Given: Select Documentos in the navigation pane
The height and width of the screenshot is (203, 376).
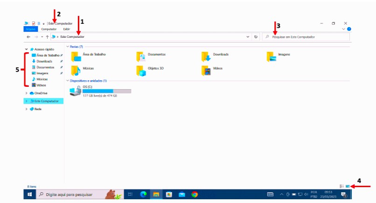Looking at the screenshot, I should click(x=45, y=67).
